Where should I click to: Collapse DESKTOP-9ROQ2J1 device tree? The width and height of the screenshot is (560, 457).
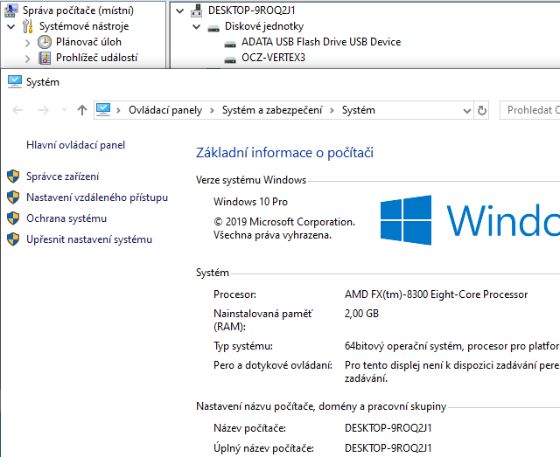click(x=180, y=10)
